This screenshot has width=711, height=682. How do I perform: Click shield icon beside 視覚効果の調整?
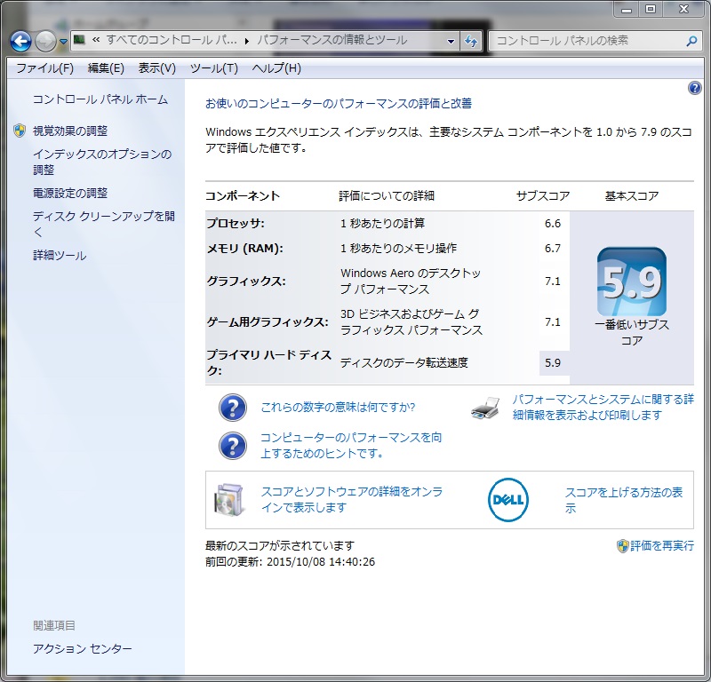[x=20, y=131]
